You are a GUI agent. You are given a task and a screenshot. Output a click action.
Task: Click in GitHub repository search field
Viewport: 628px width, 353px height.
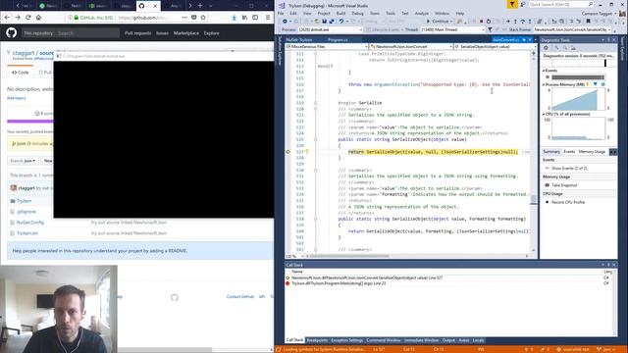point(86,33)
